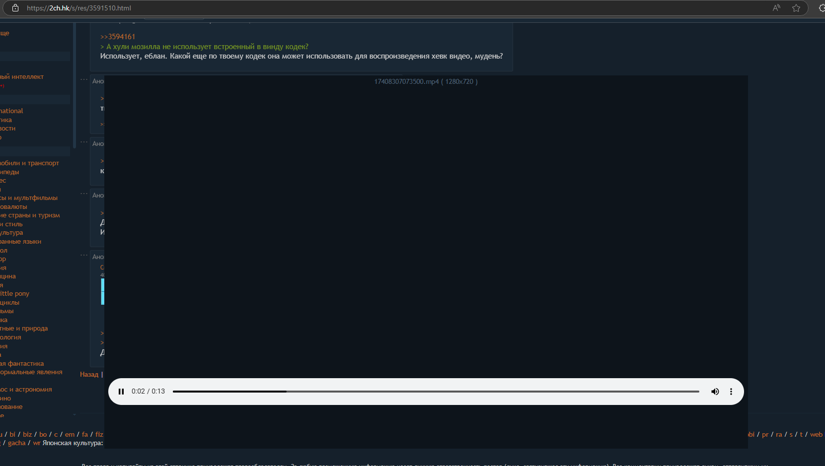This screenshot has height=466, width=825.
Task: Seek on the video progress bar
Action: (x=436, y=392)
